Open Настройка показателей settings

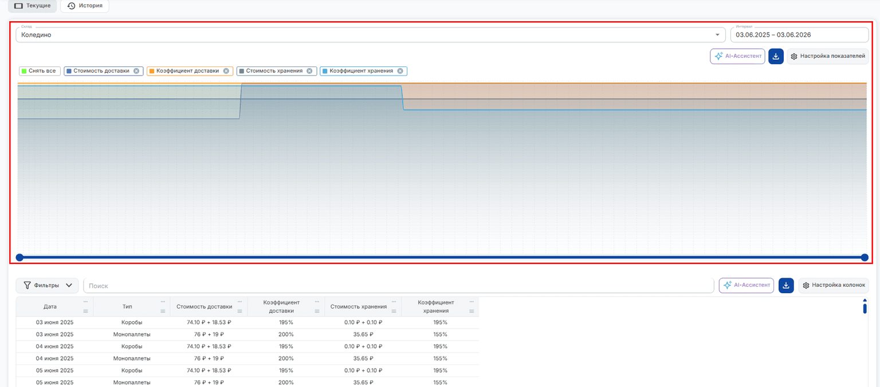click(x=828, y=56)
